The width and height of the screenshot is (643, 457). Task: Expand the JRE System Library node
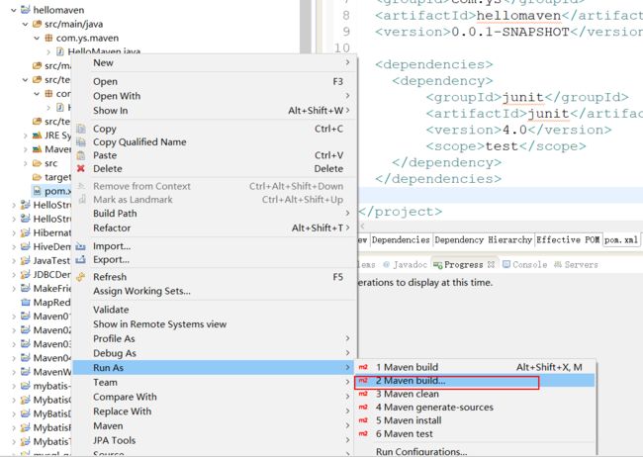tap(25, 136)
